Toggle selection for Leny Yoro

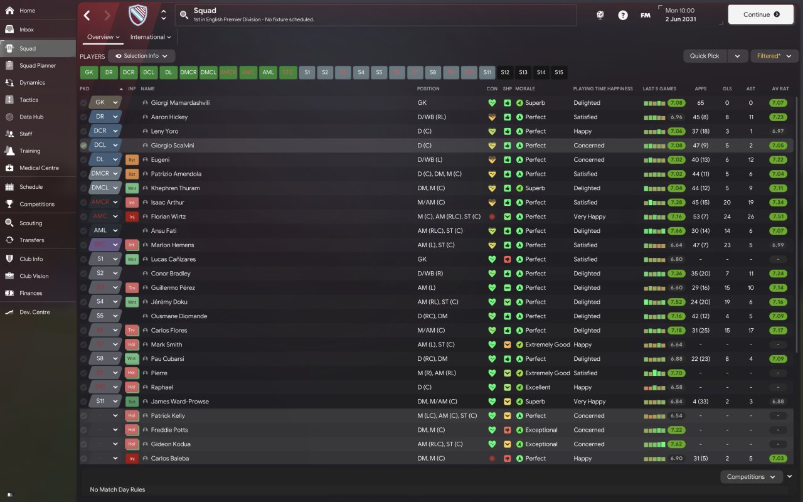click(x=84, y=131)
